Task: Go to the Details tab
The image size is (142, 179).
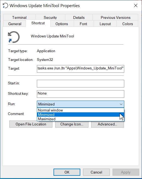Action: click(79, 17)
